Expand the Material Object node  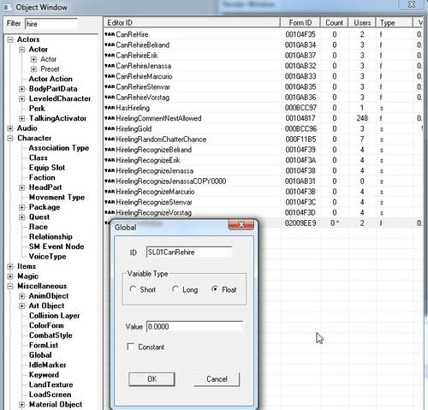22,405
